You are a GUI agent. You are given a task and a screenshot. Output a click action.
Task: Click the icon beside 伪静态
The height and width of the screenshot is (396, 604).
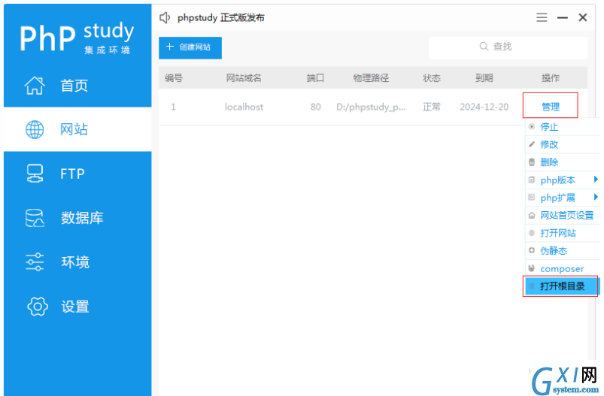tap(532, 250)
